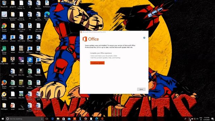Select the IMG_7452 image file

pos(21,72)
